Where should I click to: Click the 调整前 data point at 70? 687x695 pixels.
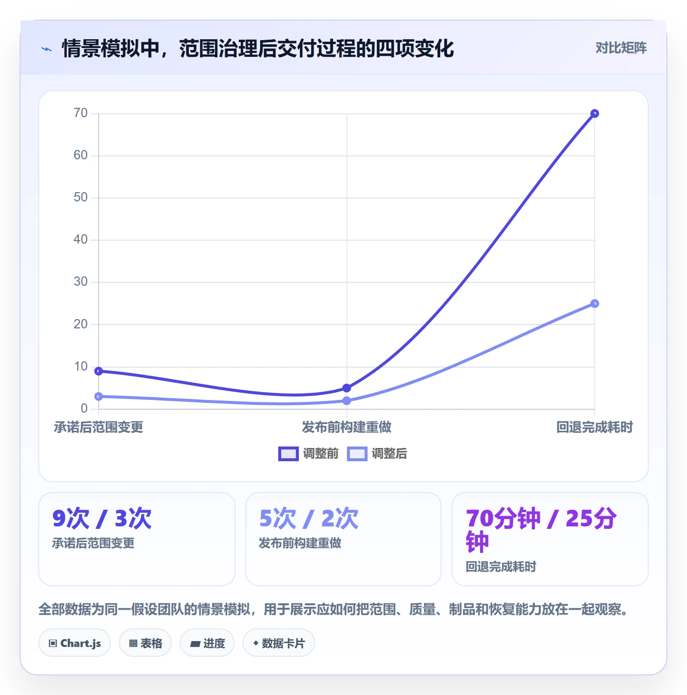point(594,114)
